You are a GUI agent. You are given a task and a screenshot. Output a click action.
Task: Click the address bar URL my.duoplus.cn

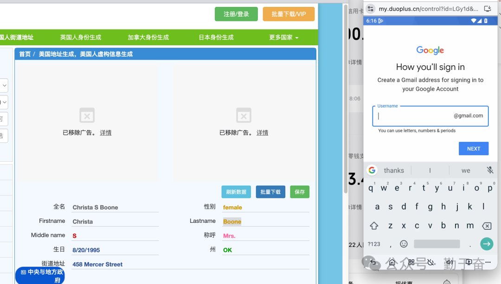(x=429, y=9)
